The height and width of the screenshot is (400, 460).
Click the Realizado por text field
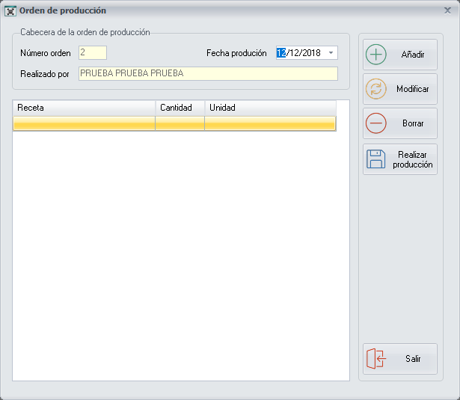(x=208, y=73)
